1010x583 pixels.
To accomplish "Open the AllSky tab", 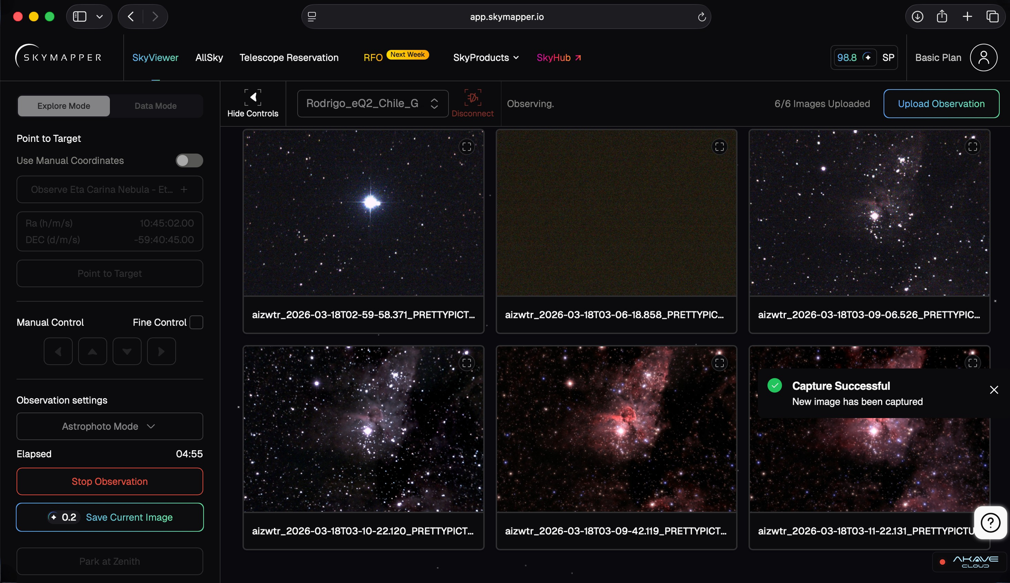I will (x=209, y=58).
